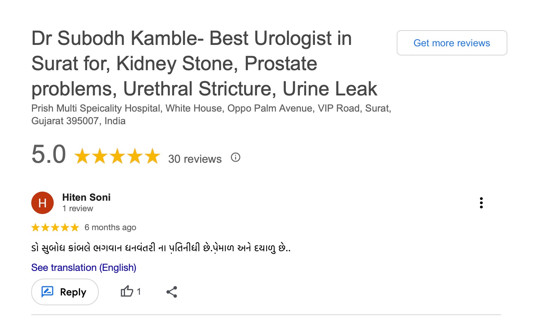The height and width of the screenshot is (320, 540).
Task: Open info icon beside 30 reviews
Action: coord(236,158)
